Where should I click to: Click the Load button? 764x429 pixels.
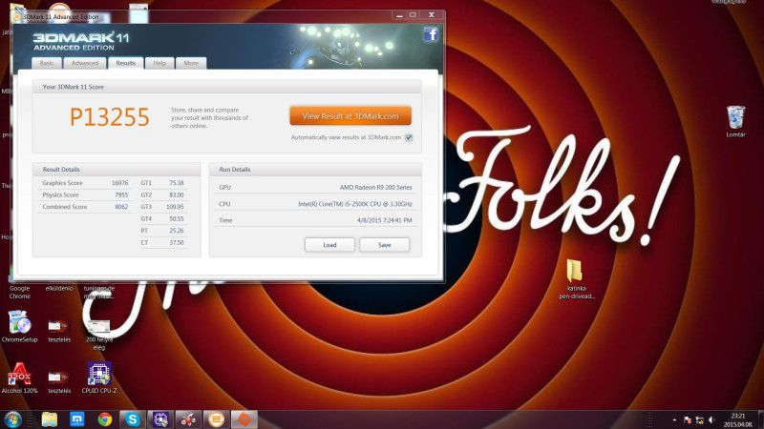point(329,245)
